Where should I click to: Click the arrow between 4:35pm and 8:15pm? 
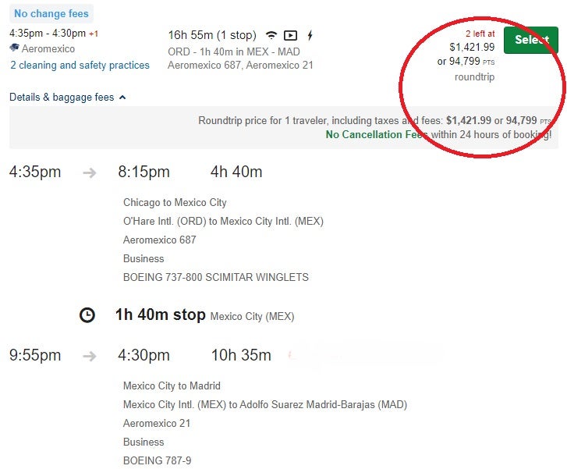coord(90,172)
